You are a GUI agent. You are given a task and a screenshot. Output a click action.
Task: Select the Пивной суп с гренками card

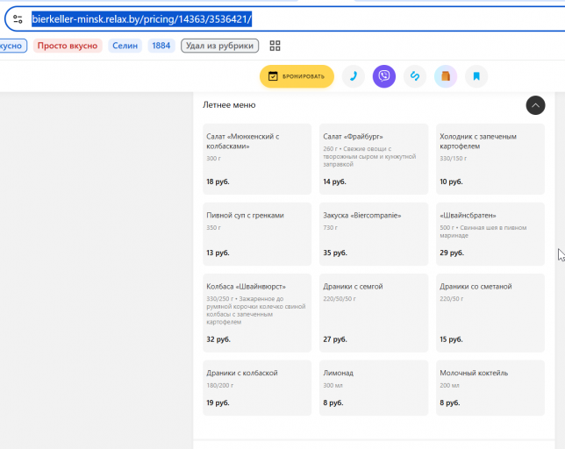(257, 234)
